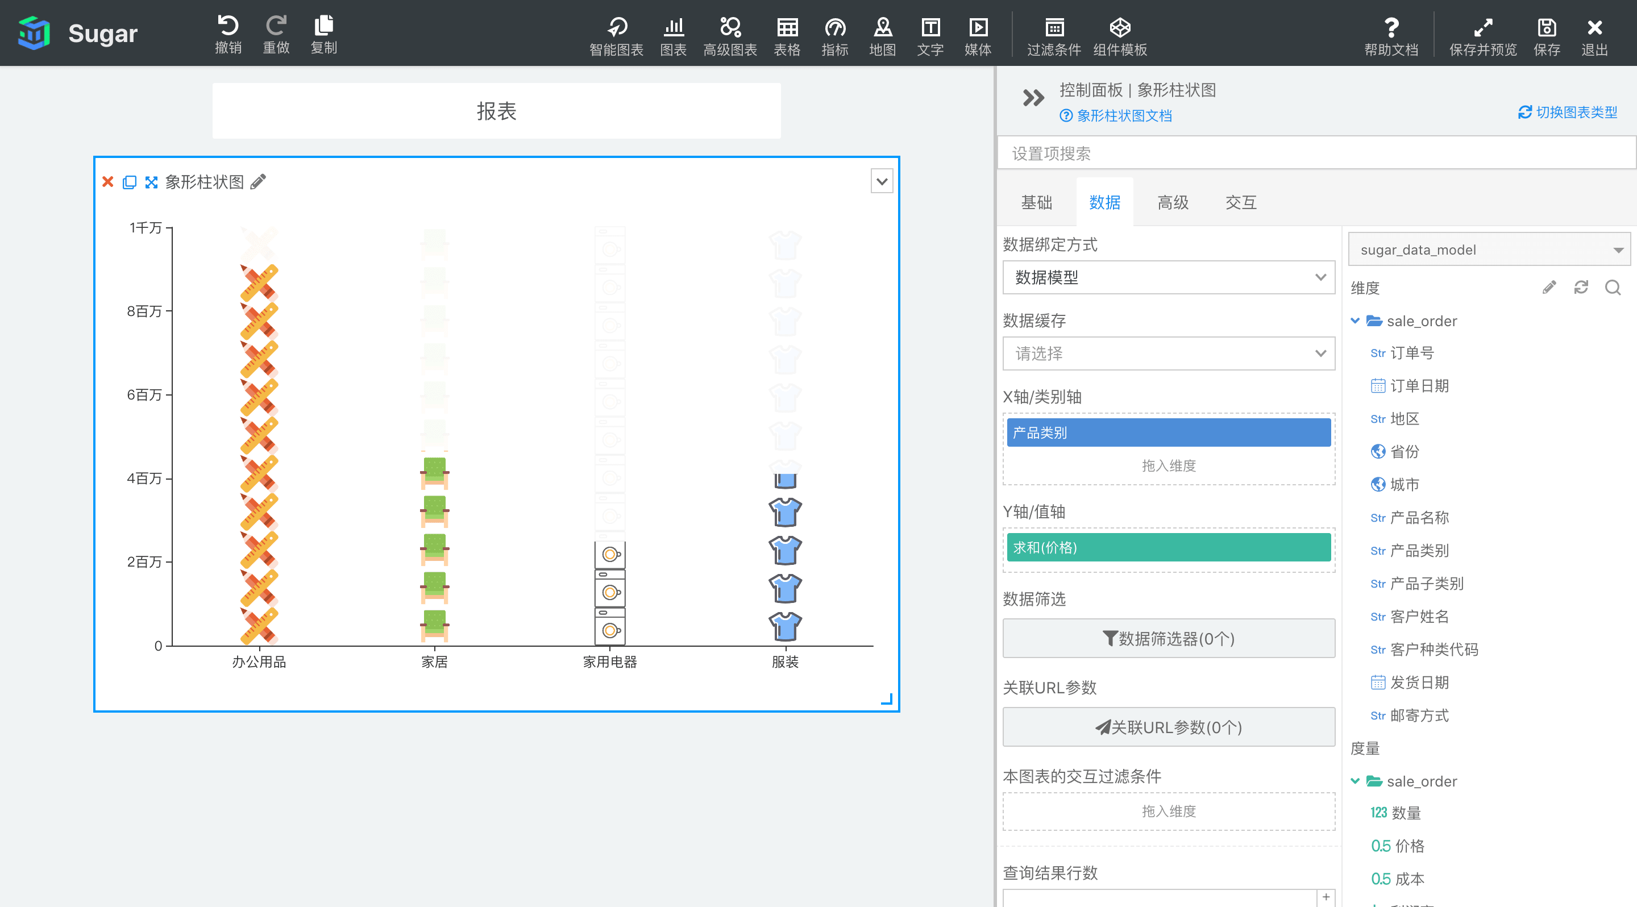Image resolution: width=1637 pixels, height=907 pixels.
Task: Switch to the 基础 tab
Action: (x=1036, y=203)
